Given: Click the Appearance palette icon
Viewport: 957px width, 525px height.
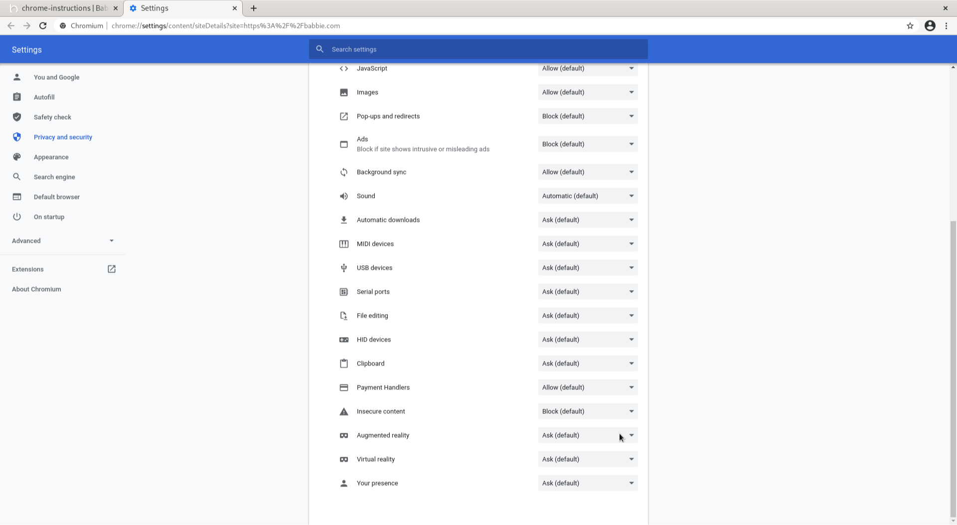Looking at the screenshot, I should [17, 157].
